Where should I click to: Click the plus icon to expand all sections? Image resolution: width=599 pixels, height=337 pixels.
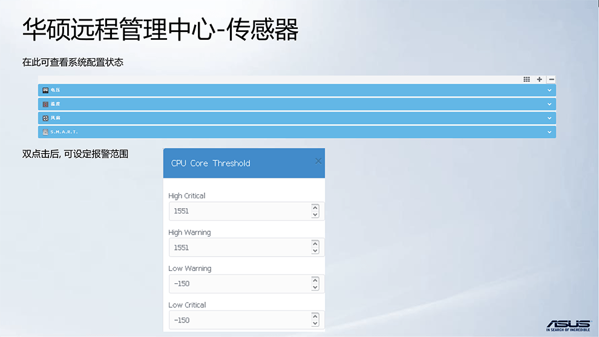(x=539, y=79)
